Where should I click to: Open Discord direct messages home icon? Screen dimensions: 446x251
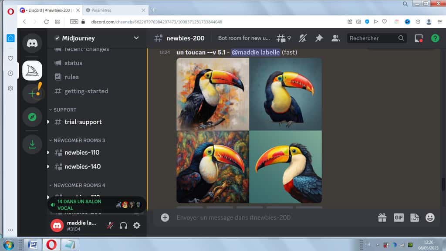click(32, 43)
